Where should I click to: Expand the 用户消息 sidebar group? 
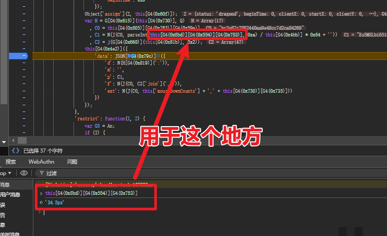tap(9, 194)
